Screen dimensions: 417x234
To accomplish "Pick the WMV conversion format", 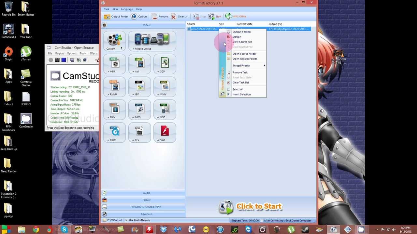I will [165, 87].
